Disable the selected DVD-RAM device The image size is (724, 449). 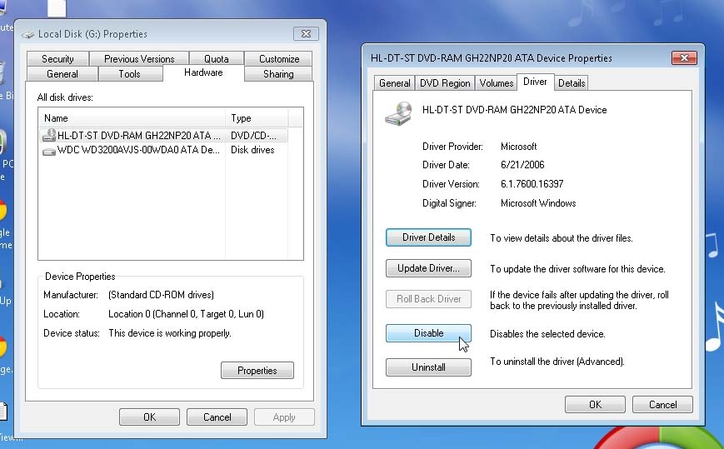point(428,333)
